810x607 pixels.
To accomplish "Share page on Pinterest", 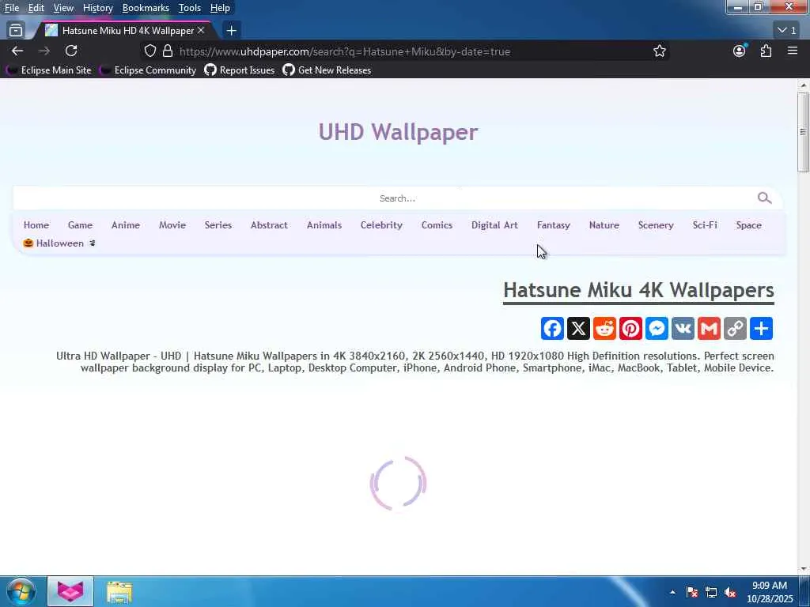I will (x=630, y=329).
